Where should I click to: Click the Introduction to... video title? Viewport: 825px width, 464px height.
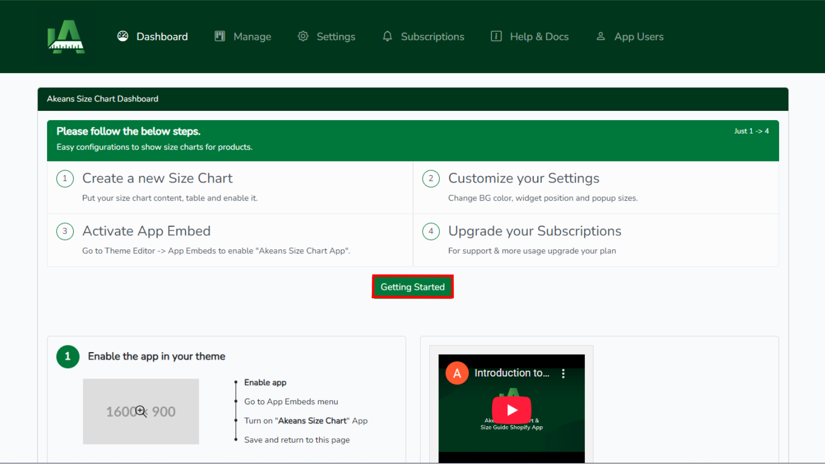[511, 373]
